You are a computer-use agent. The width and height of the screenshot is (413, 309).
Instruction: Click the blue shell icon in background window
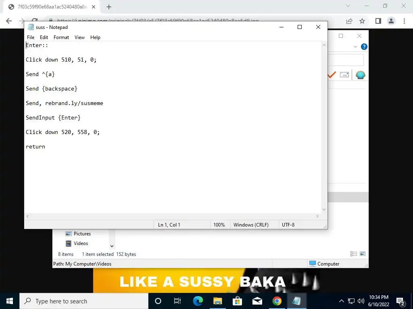click(360, 75)
